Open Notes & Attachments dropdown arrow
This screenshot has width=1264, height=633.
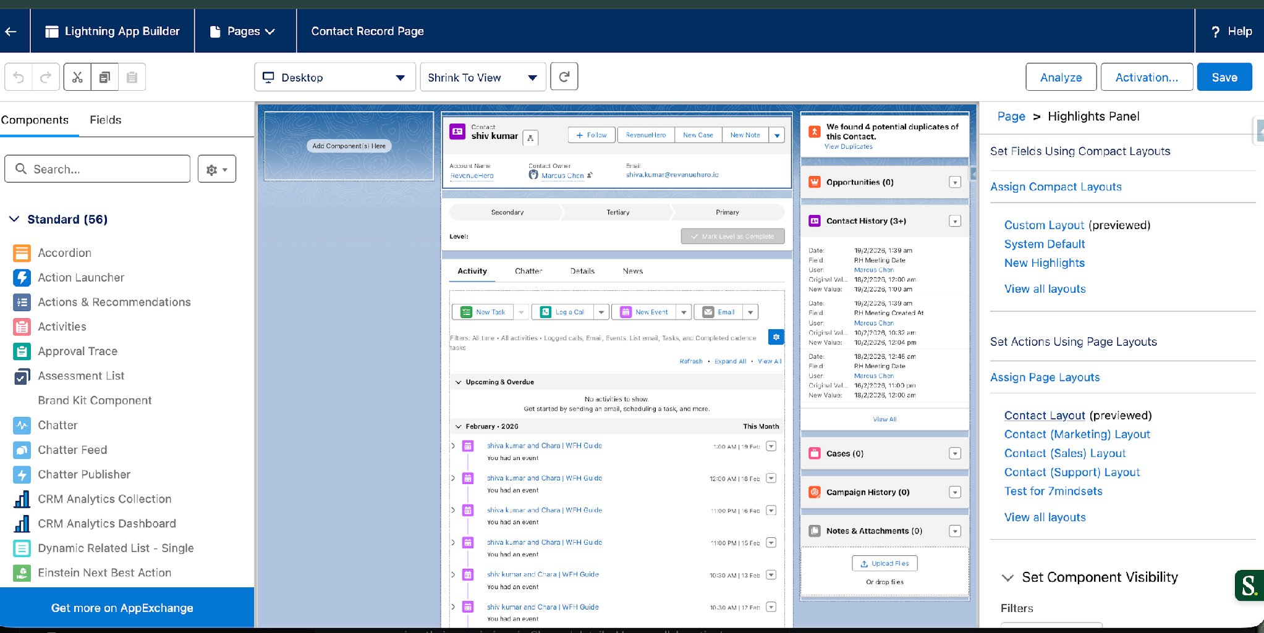coord(955,531)
